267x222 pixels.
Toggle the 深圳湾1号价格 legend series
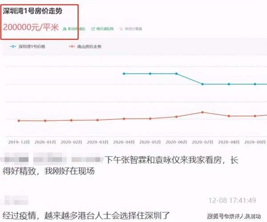coord(28,46)
